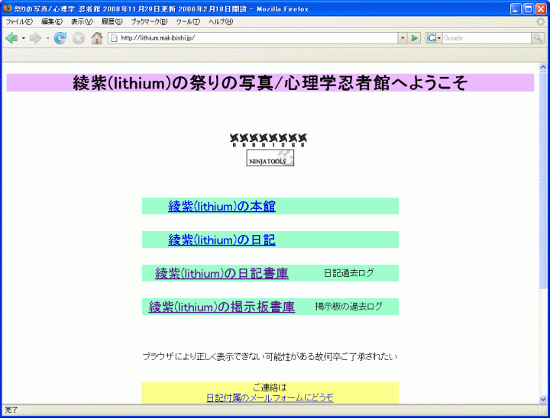Follow the 綾紫(lithium)の日記 link
Image resolution: width=550 pixels, height=418 pixels.
(222, 240)
